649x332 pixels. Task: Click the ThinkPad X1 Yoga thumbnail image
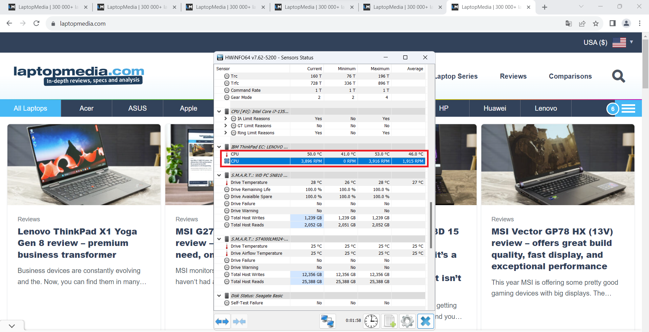coord(84,165)
